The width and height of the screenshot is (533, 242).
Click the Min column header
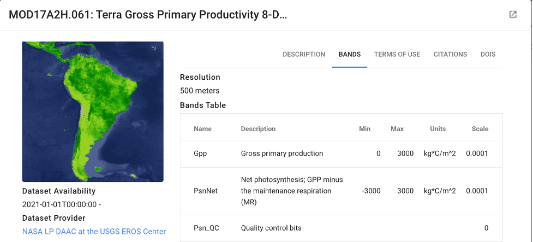click(365, 129)
